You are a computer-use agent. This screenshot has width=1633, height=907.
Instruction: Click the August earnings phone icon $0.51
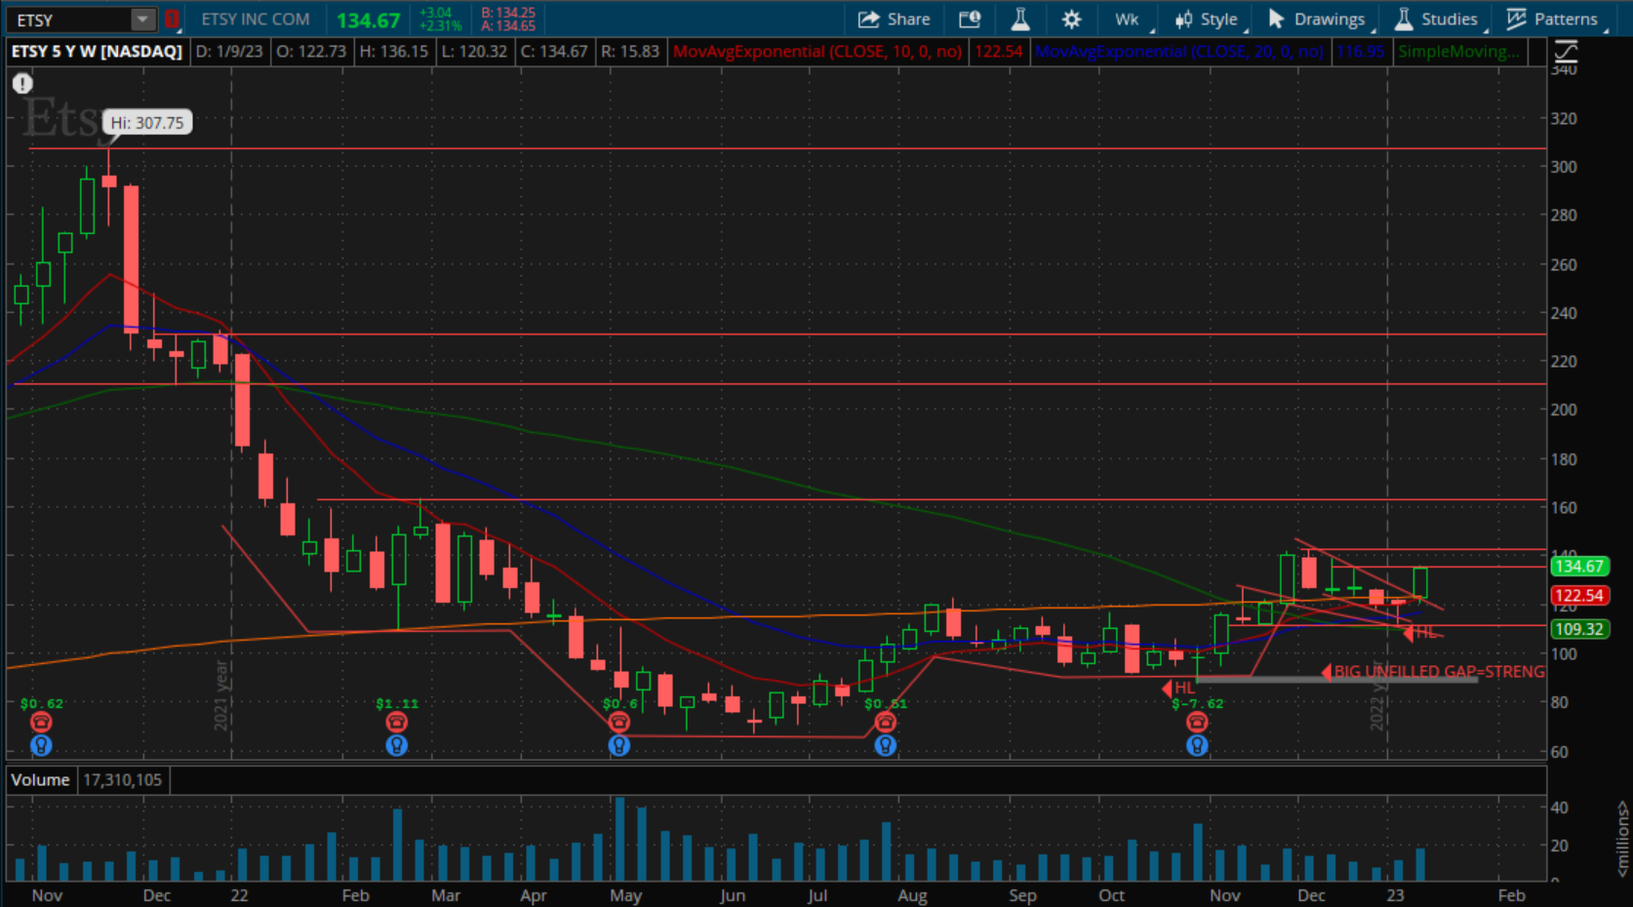885,722
